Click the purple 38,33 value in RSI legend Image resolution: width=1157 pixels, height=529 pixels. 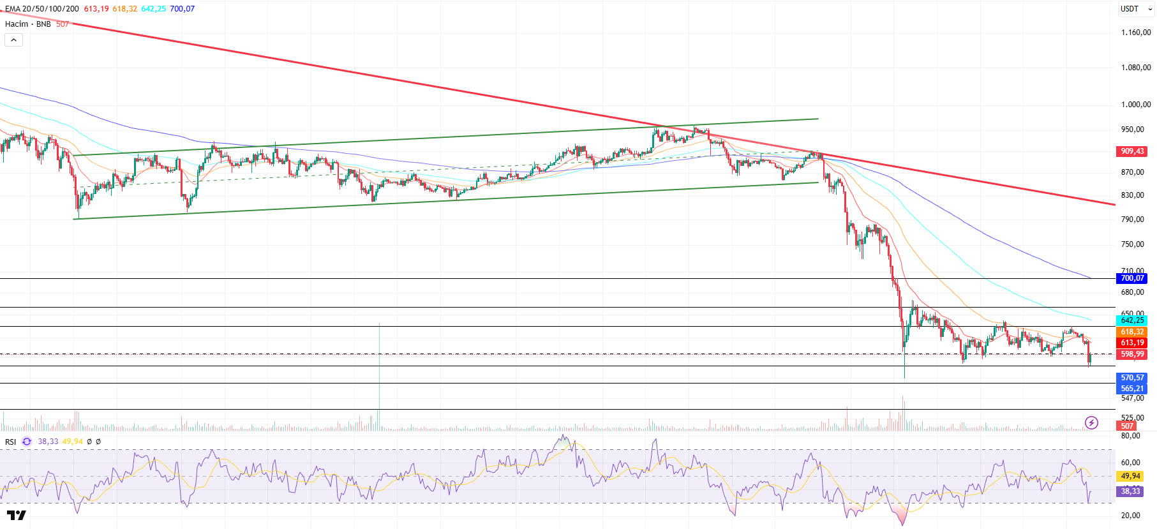(48, 442)
